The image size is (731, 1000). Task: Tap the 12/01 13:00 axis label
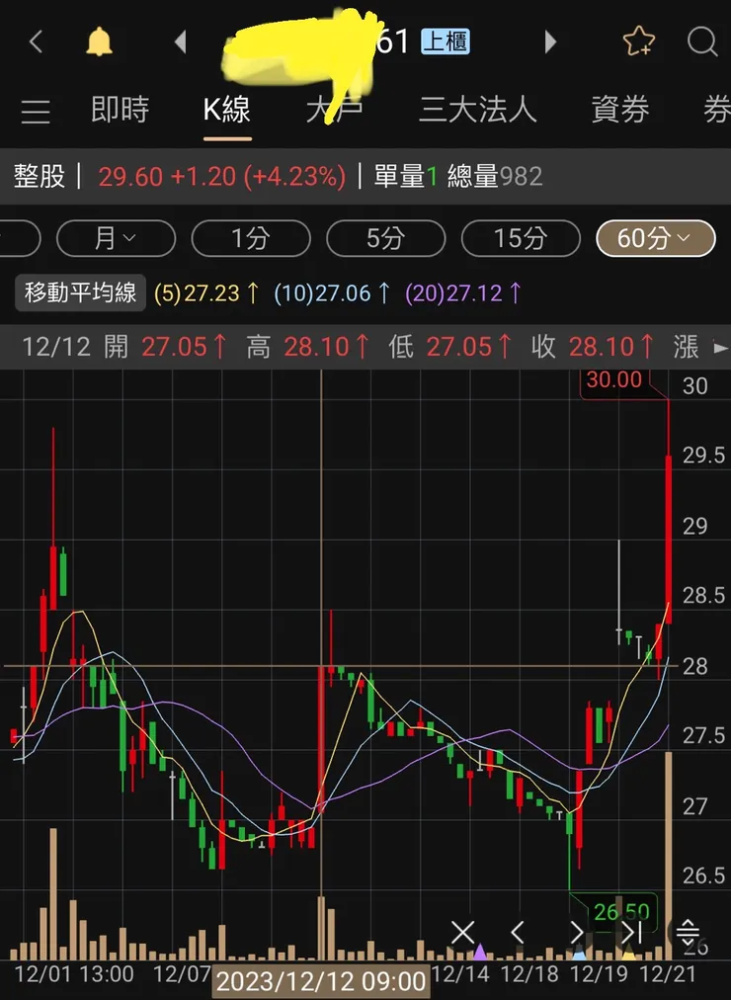point(74,974)
